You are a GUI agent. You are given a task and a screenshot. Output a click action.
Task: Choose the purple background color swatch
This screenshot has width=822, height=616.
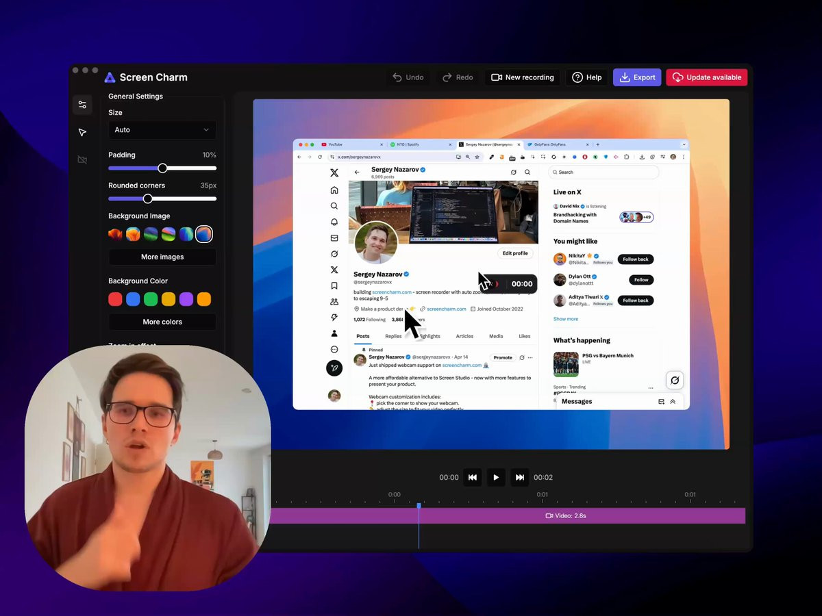coord(186,299)
